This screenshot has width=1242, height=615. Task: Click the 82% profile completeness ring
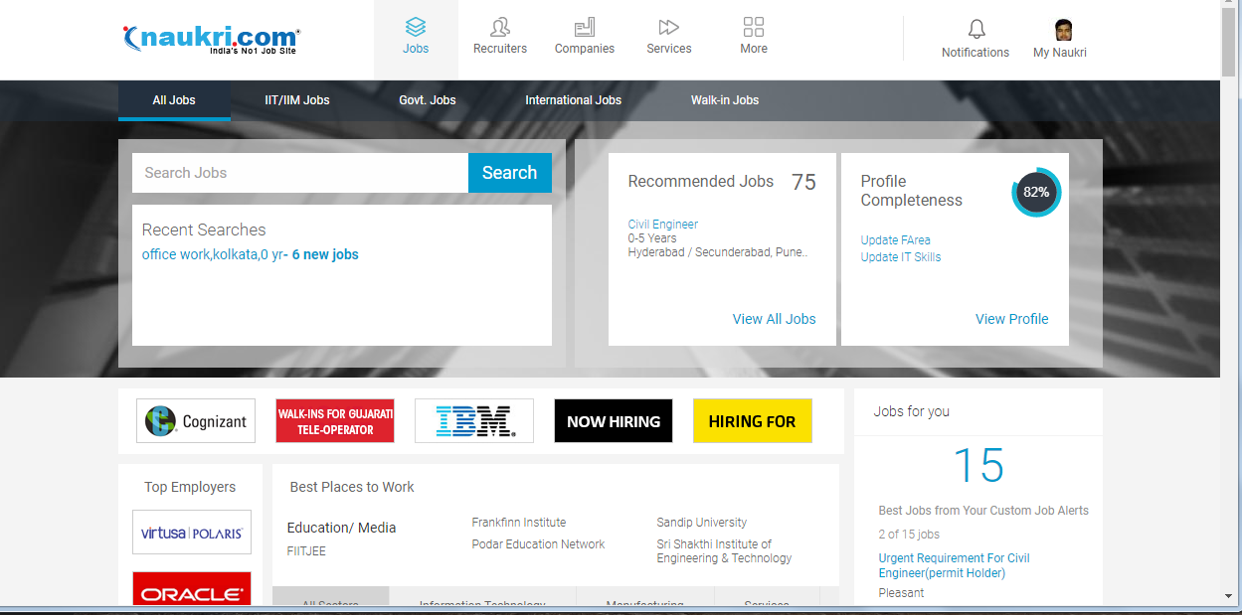click(1036, 193)
